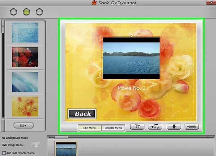Click the remove item minus button
This screenshot has height=156, width=216.
point(192,126)
